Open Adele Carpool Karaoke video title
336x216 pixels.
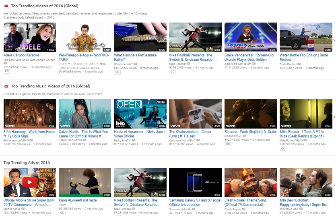[21, 55]
